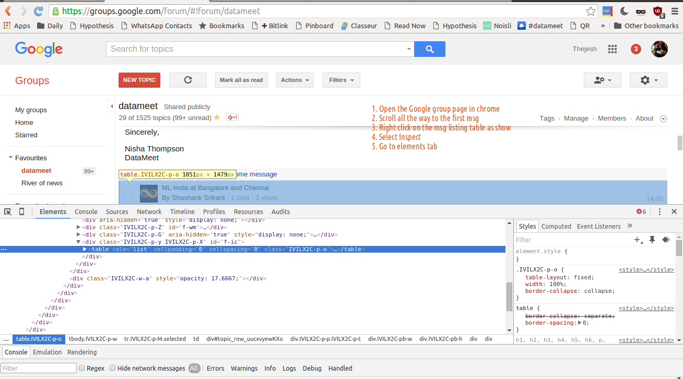Open Bitlink bookmark in the bookmarks bar
This screenshot has width=683, height=379.
269,26
